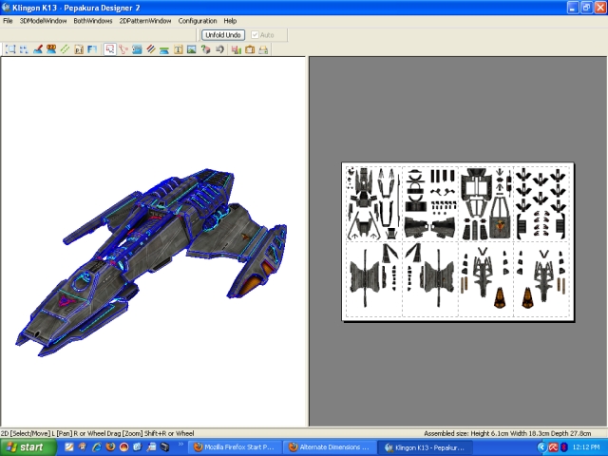Open the Configuration menu
The image size is (608, 456).
198,21
